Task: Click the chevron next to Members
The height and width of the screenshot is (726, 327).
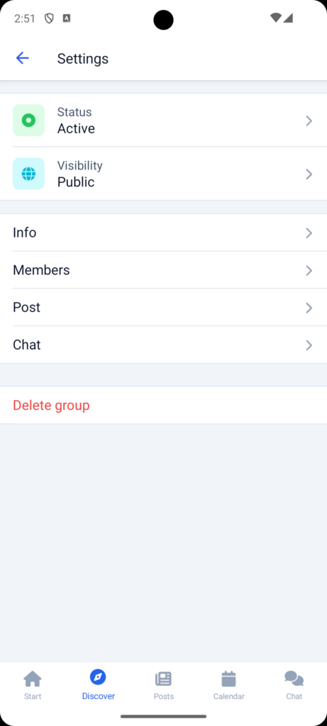Action: 309,270
